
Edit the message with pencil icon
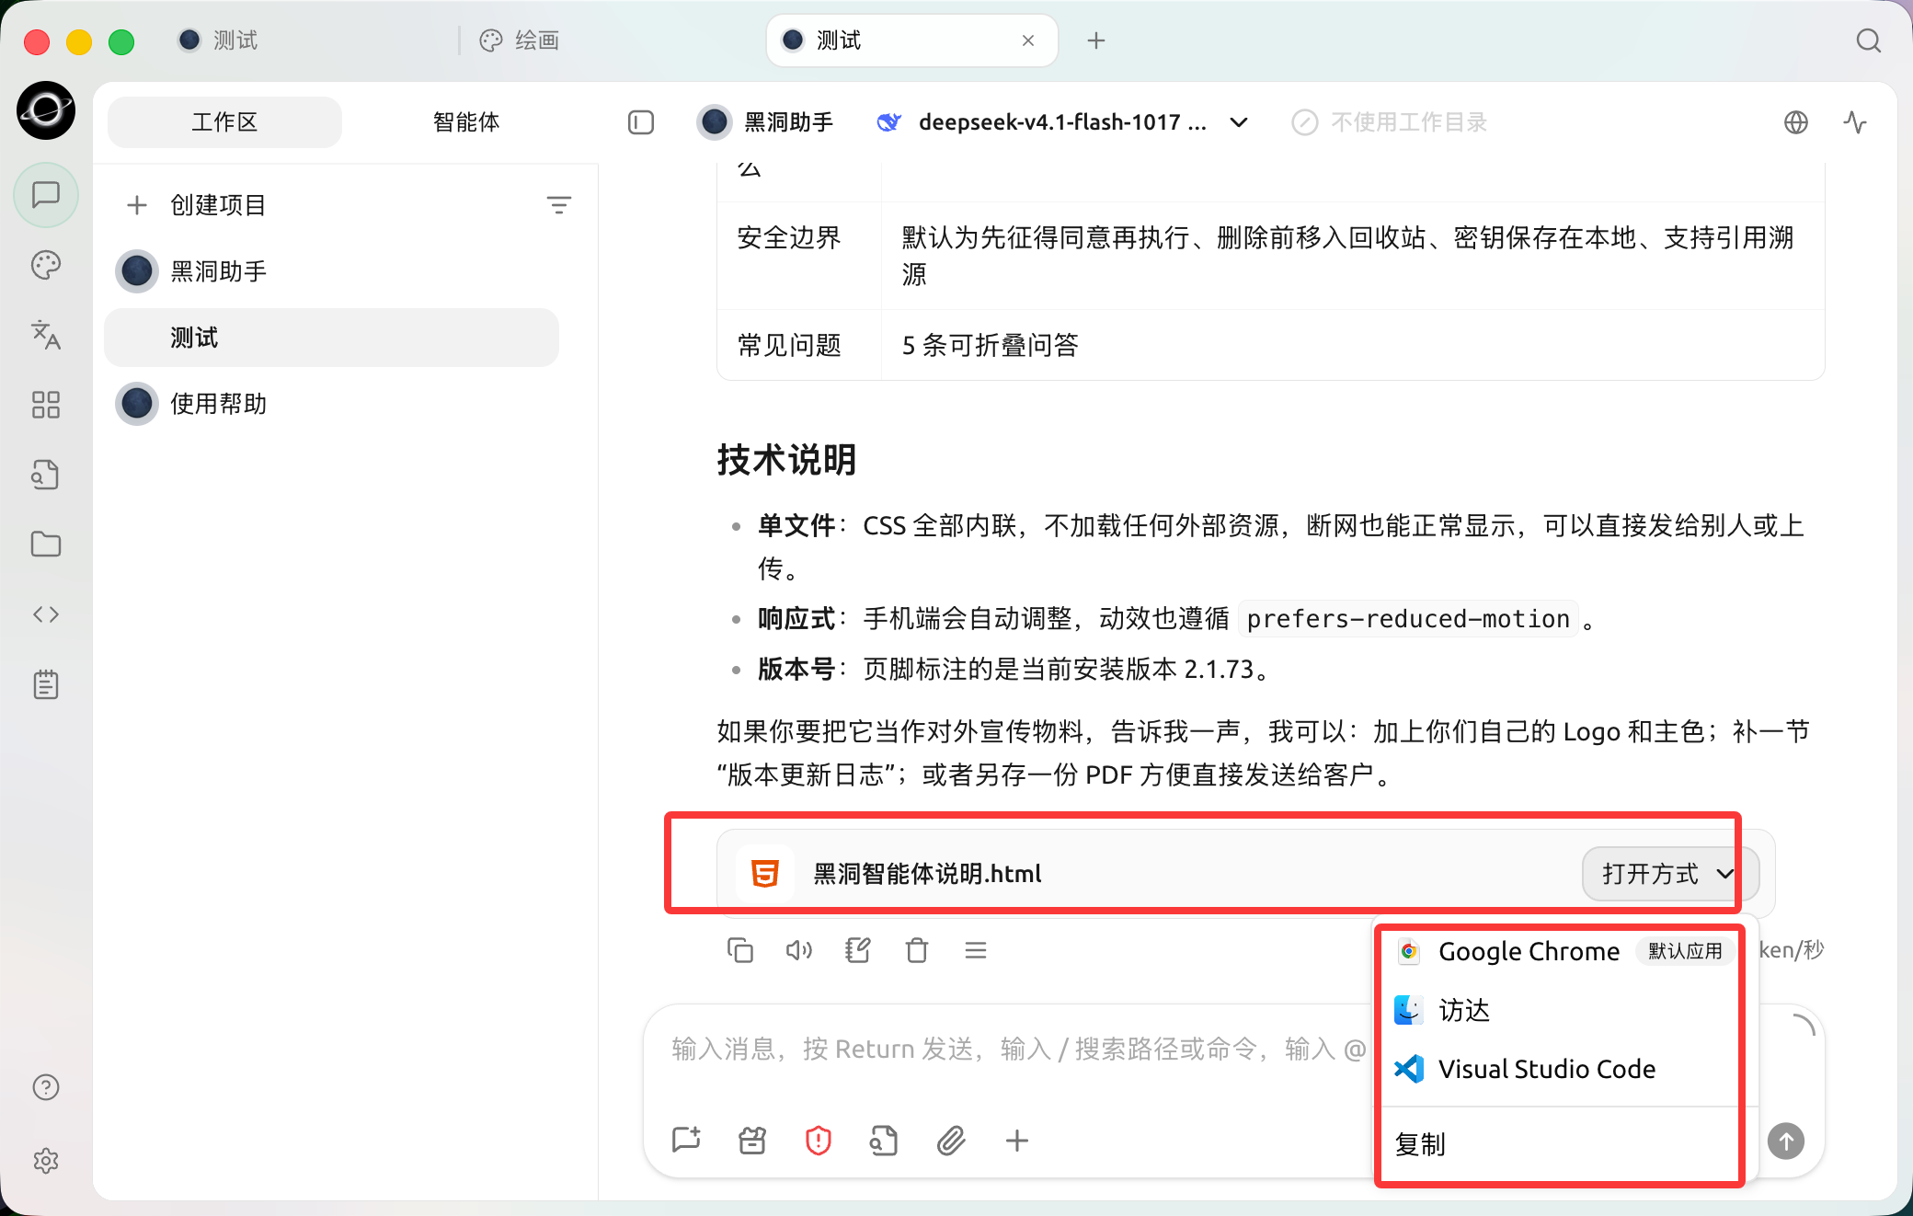pyautogui.click(x=858, y=950)
